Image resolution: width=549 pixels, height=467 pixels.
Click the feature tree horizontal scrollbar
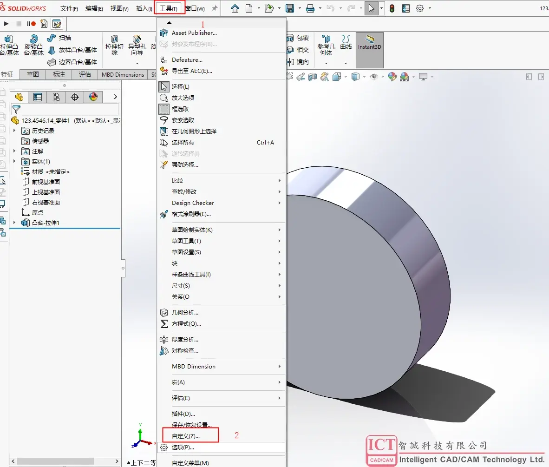click(55, 461)
